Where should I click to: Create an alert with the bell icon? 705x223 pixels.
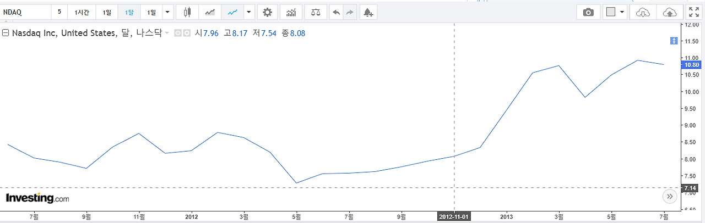[x=368, y=12]
